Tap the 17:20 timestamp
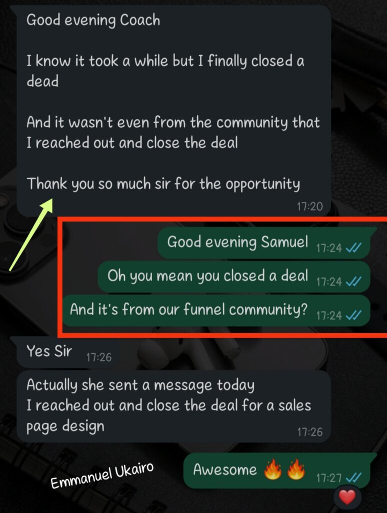The width and height of the screenshot is (387, 513). [x=309, y=206]
